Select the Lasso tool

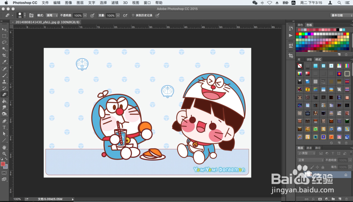click(x=4, y=42)
